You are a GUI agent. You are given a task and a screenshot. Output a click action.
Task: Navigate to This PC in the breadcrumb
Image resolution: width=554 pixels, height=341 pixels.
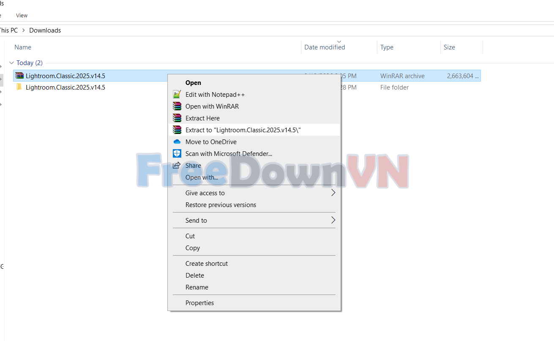[x=8, y=30]
